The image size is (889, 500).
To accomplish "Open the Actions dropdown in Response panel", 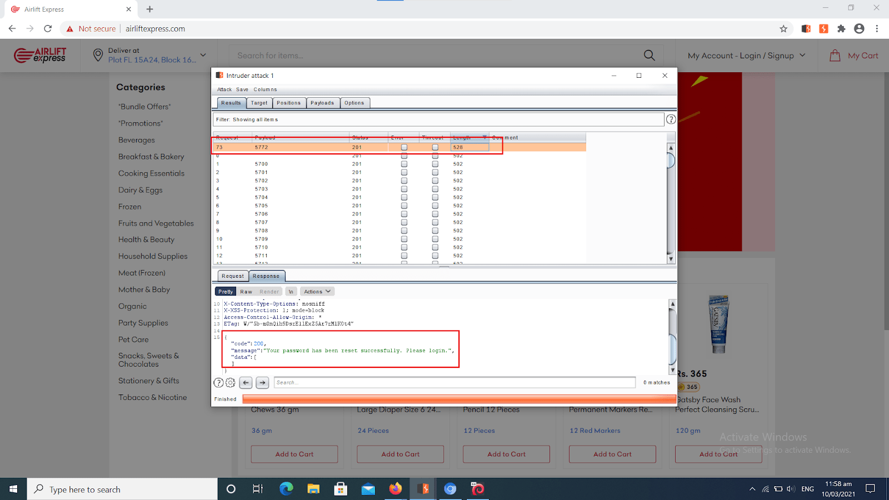I will click(317, 291).
